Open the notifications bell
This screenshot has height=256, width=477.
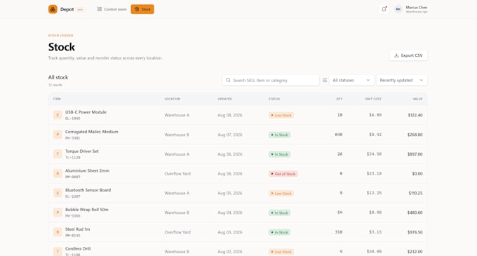[x=384, y=9]
